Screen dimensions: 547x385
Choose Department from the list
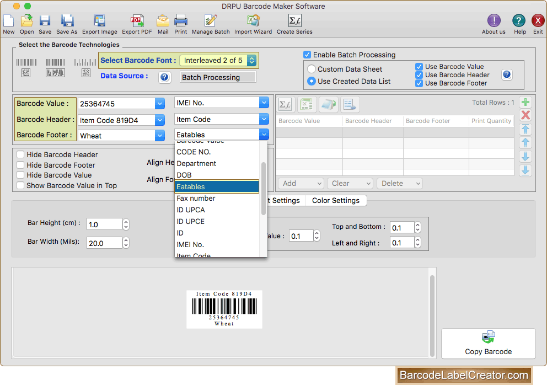click(217, 163)
